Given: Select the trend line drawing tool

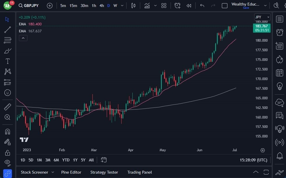Looking at the screenshot, I should tap(8, 30).
